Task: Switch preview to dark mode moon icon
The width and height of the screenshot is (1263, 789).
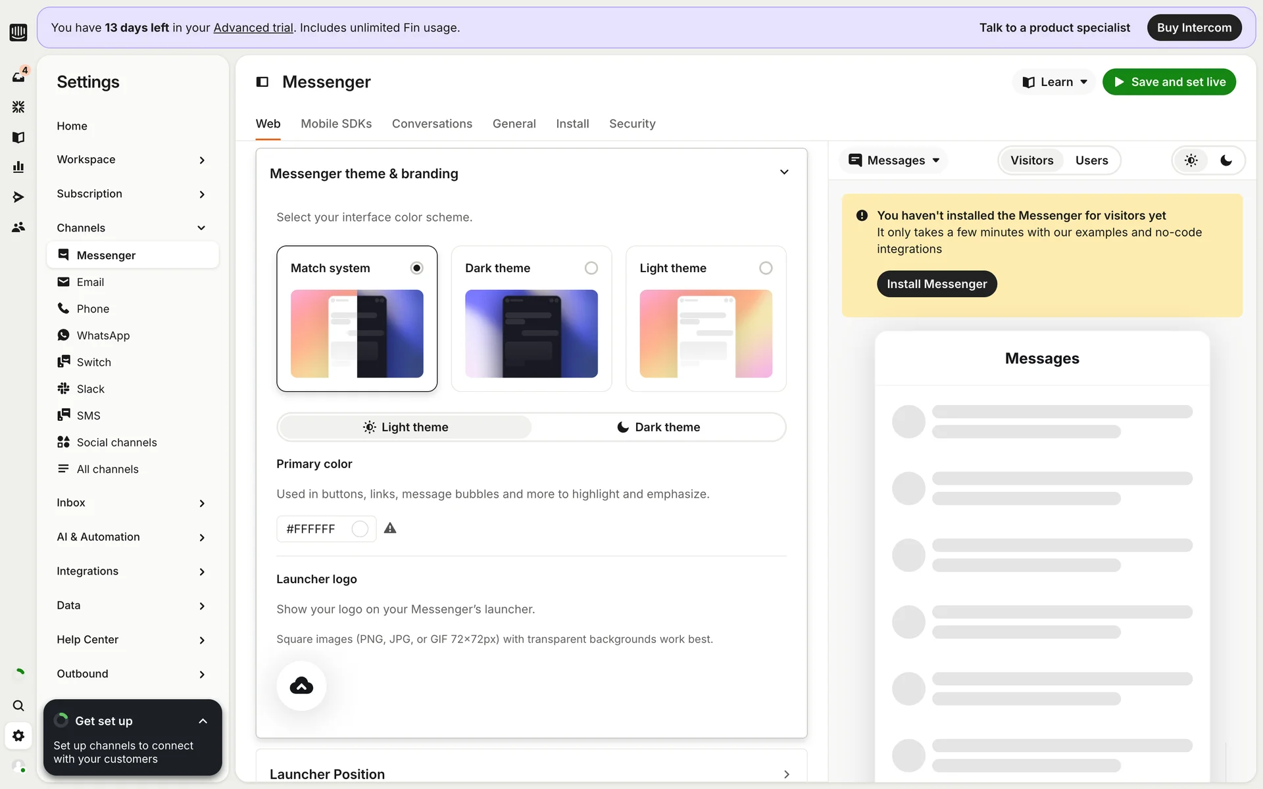Action: 1226,160
